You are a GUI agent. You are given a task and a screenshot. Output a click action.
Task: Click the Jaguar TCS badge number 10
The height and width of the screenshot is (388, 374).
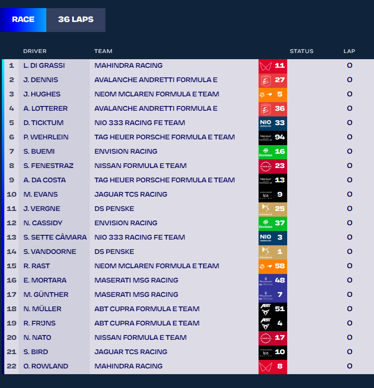tap(273, 353)
